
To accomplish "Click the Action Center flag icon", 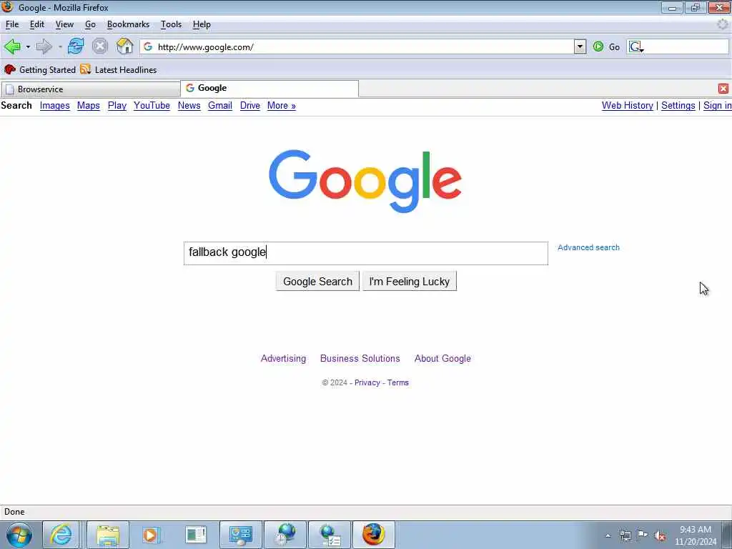I will tap(643, 535).
